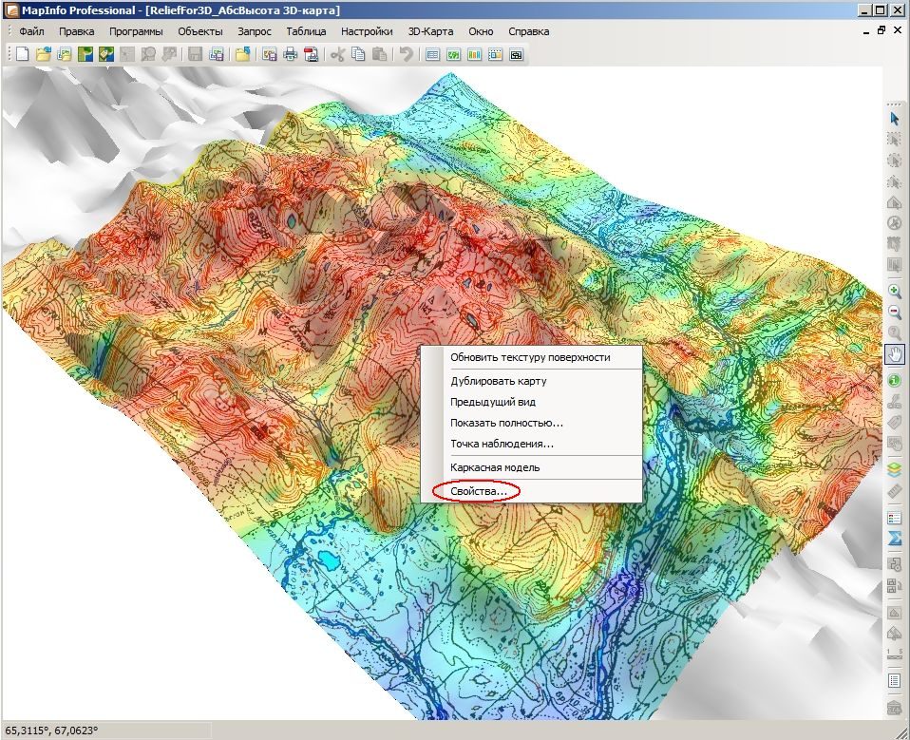Click the Sigma Statistics icon
Screen dimensions: 910x740
(895, 539)
